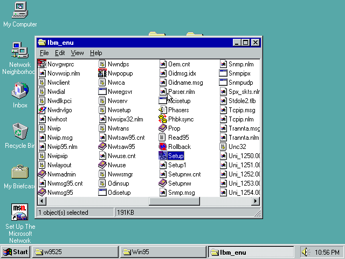
Task: Select the Nwregsvr application icon
Action: click(102, 92)
